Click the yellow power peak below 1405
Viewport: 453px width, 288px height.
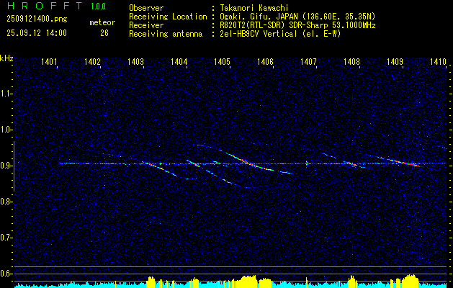(247, 281)
